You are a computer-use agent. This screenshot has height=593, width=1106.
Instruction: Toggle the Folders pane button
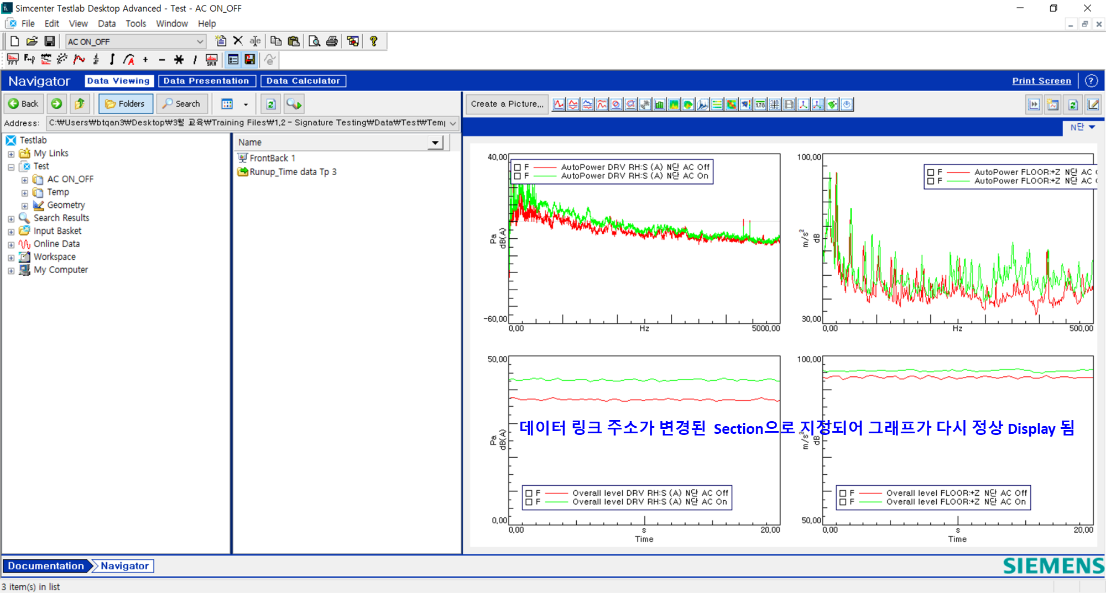(x=126, y=103)
